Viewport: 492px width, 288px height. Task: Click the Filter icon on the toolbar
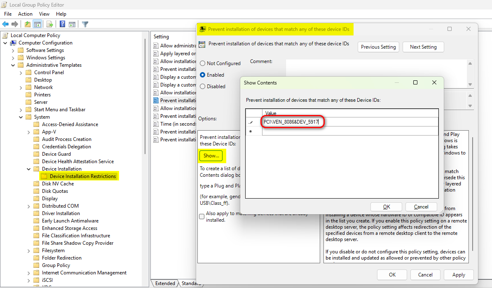click(85, 24)
